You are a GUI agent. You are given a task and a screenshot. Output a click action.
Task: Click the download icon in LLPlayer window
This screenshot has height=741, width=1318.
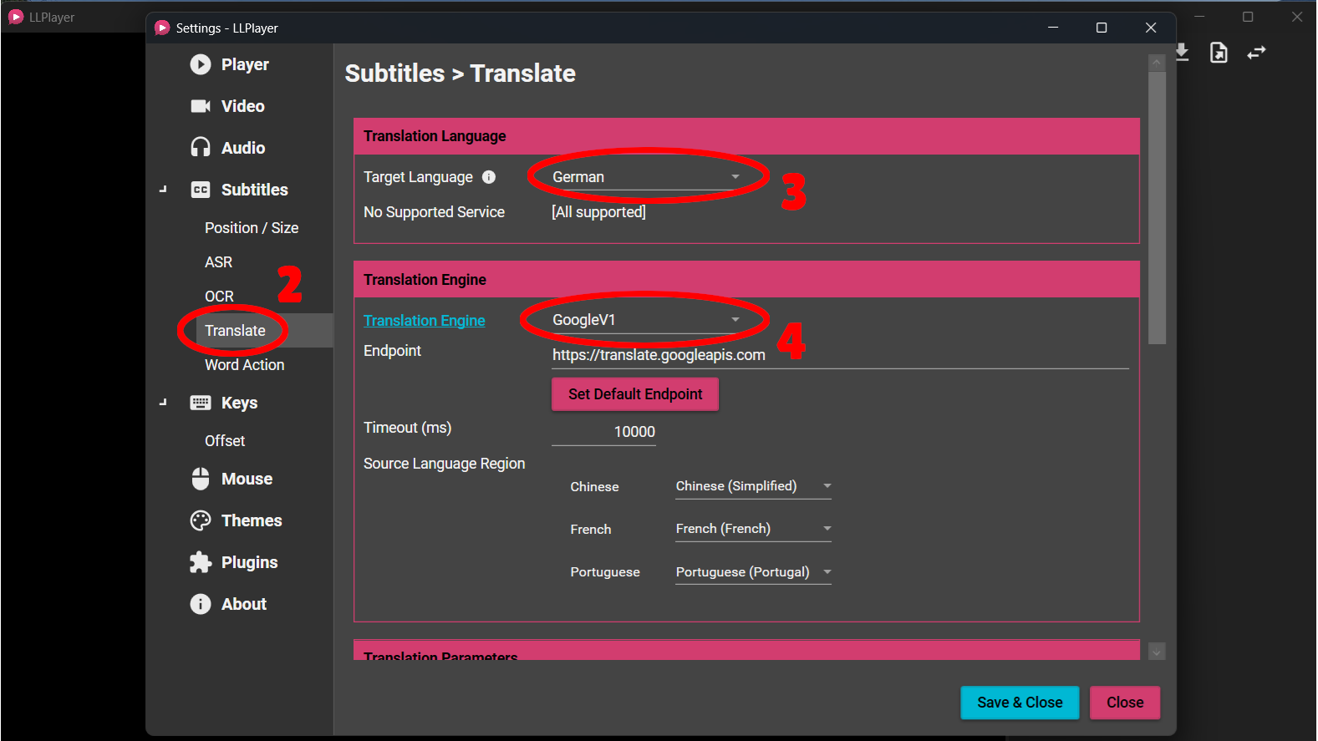(1183, 53)
